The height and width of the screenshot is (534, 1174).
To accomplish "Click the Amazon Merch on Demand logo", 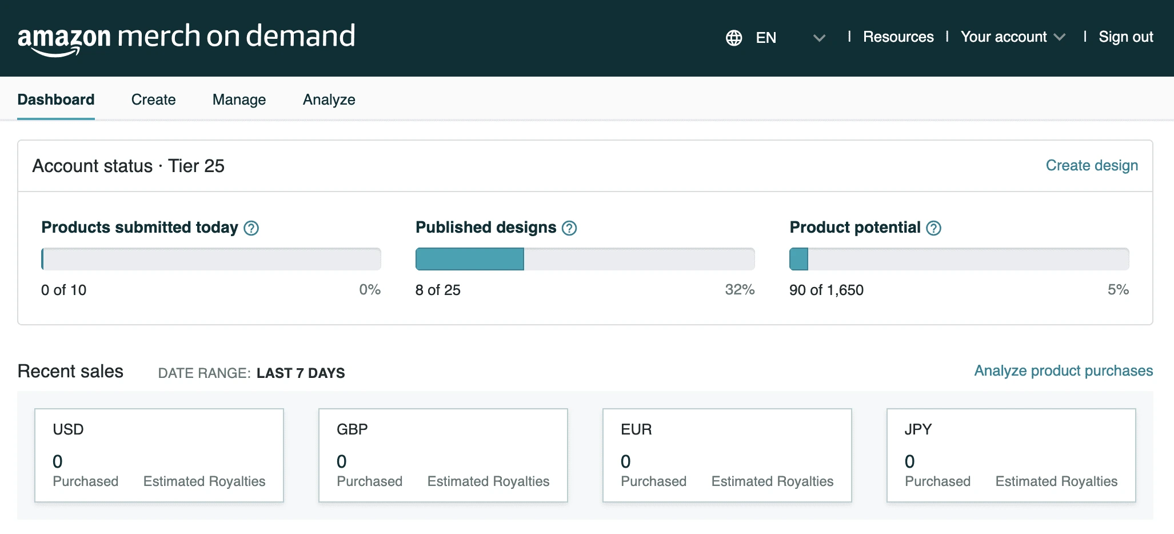I will [187, 36].
